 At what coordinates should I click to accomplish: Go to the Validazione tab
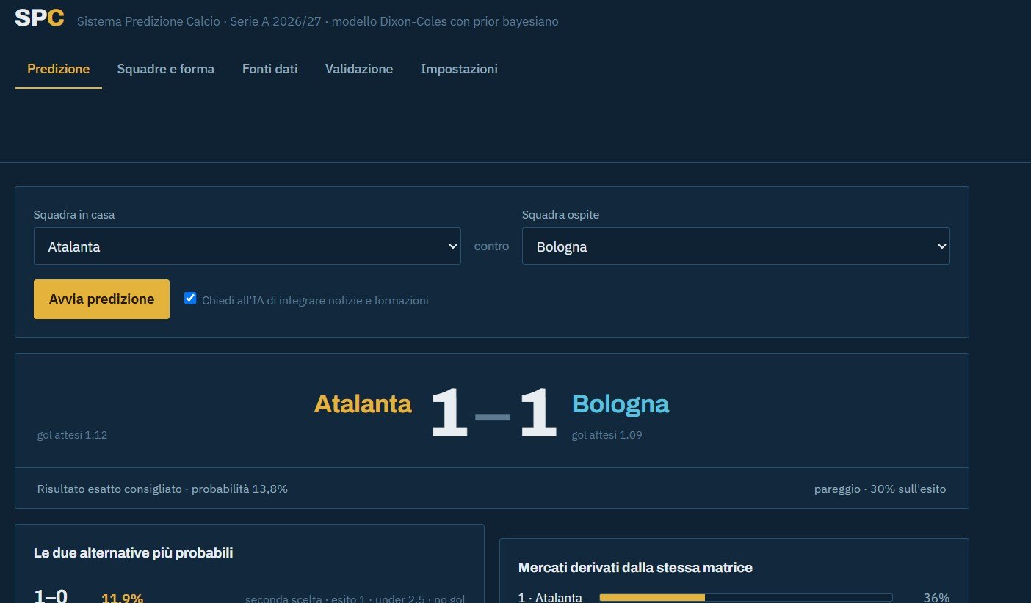(359, 69)
